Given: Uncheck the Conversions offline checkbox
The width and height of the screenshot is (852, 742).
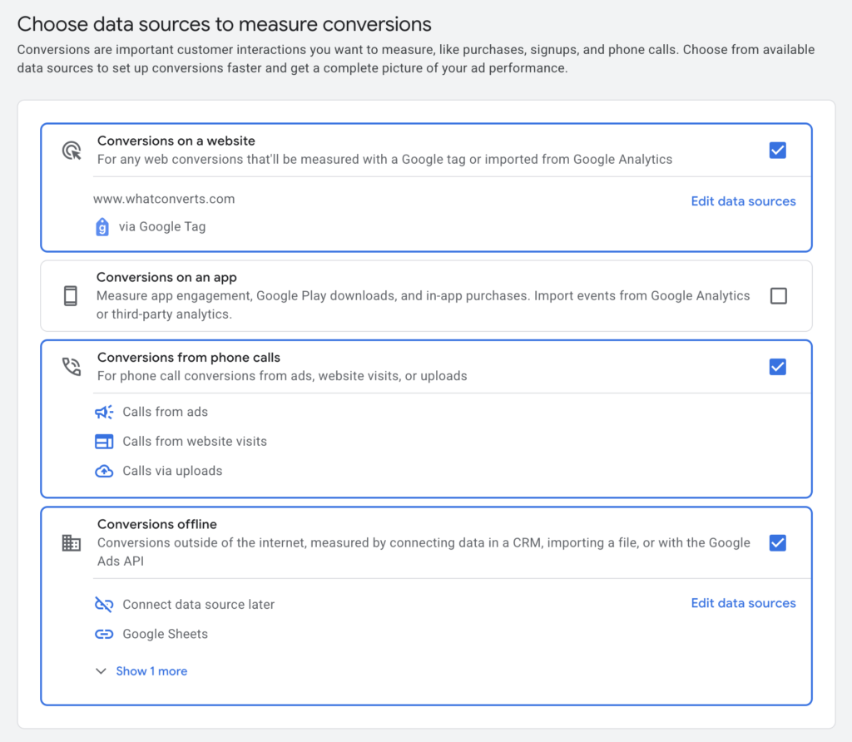Looking at the screenshot, I should tap(778, 542).
